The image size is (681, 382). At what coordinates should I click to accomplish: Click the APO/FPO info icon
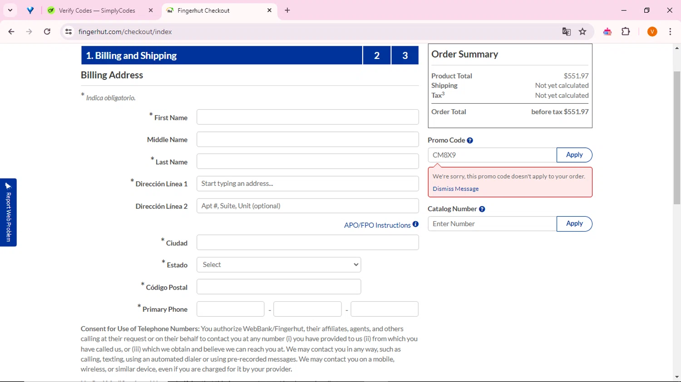pyautogui.click(x=415, y=224)
